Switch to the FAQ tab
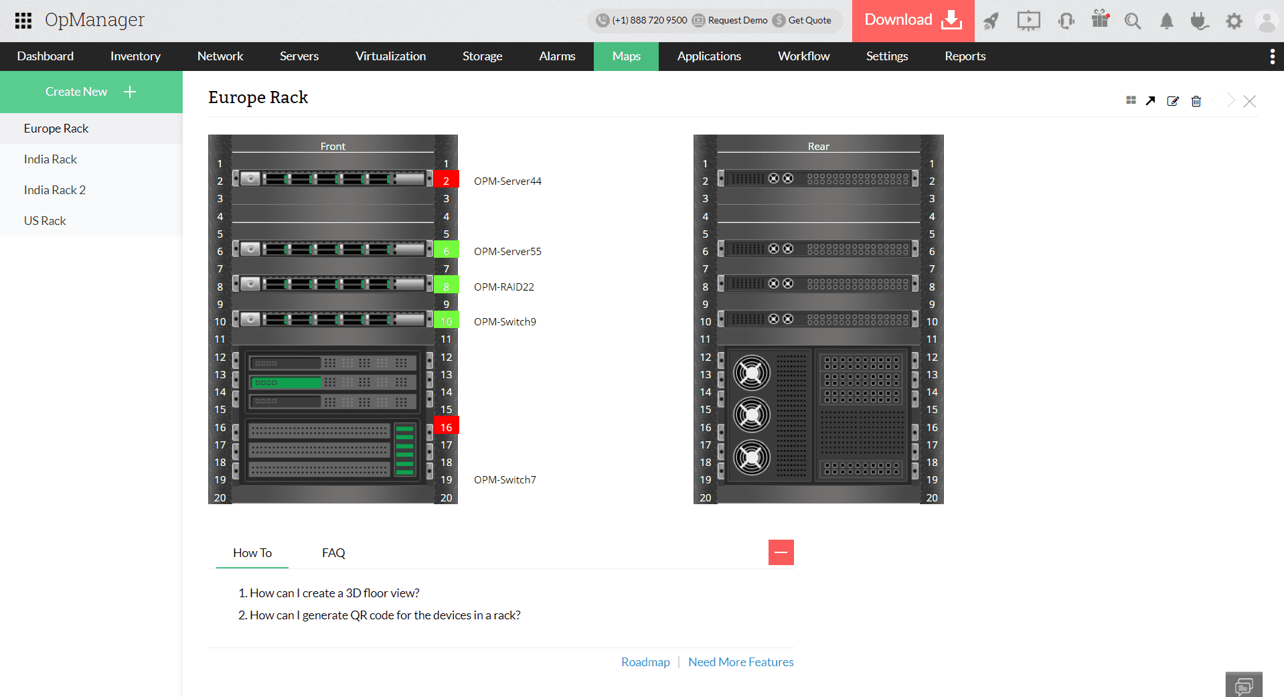This screenshot has width=1284, height=697. point(333,553)
